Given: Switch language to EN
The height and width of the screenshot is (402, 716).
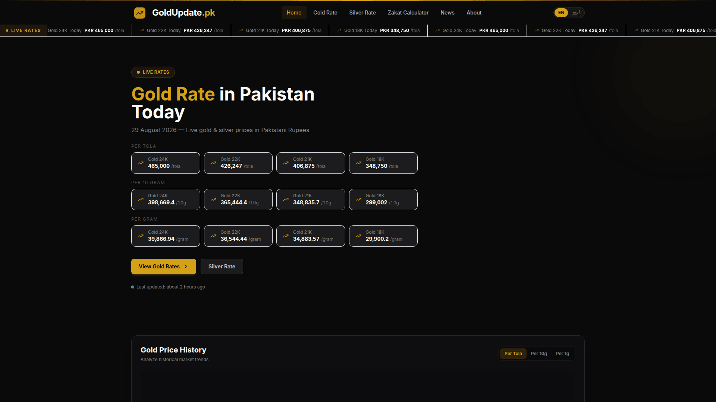Looking at the screenshot, I should 561,13.
